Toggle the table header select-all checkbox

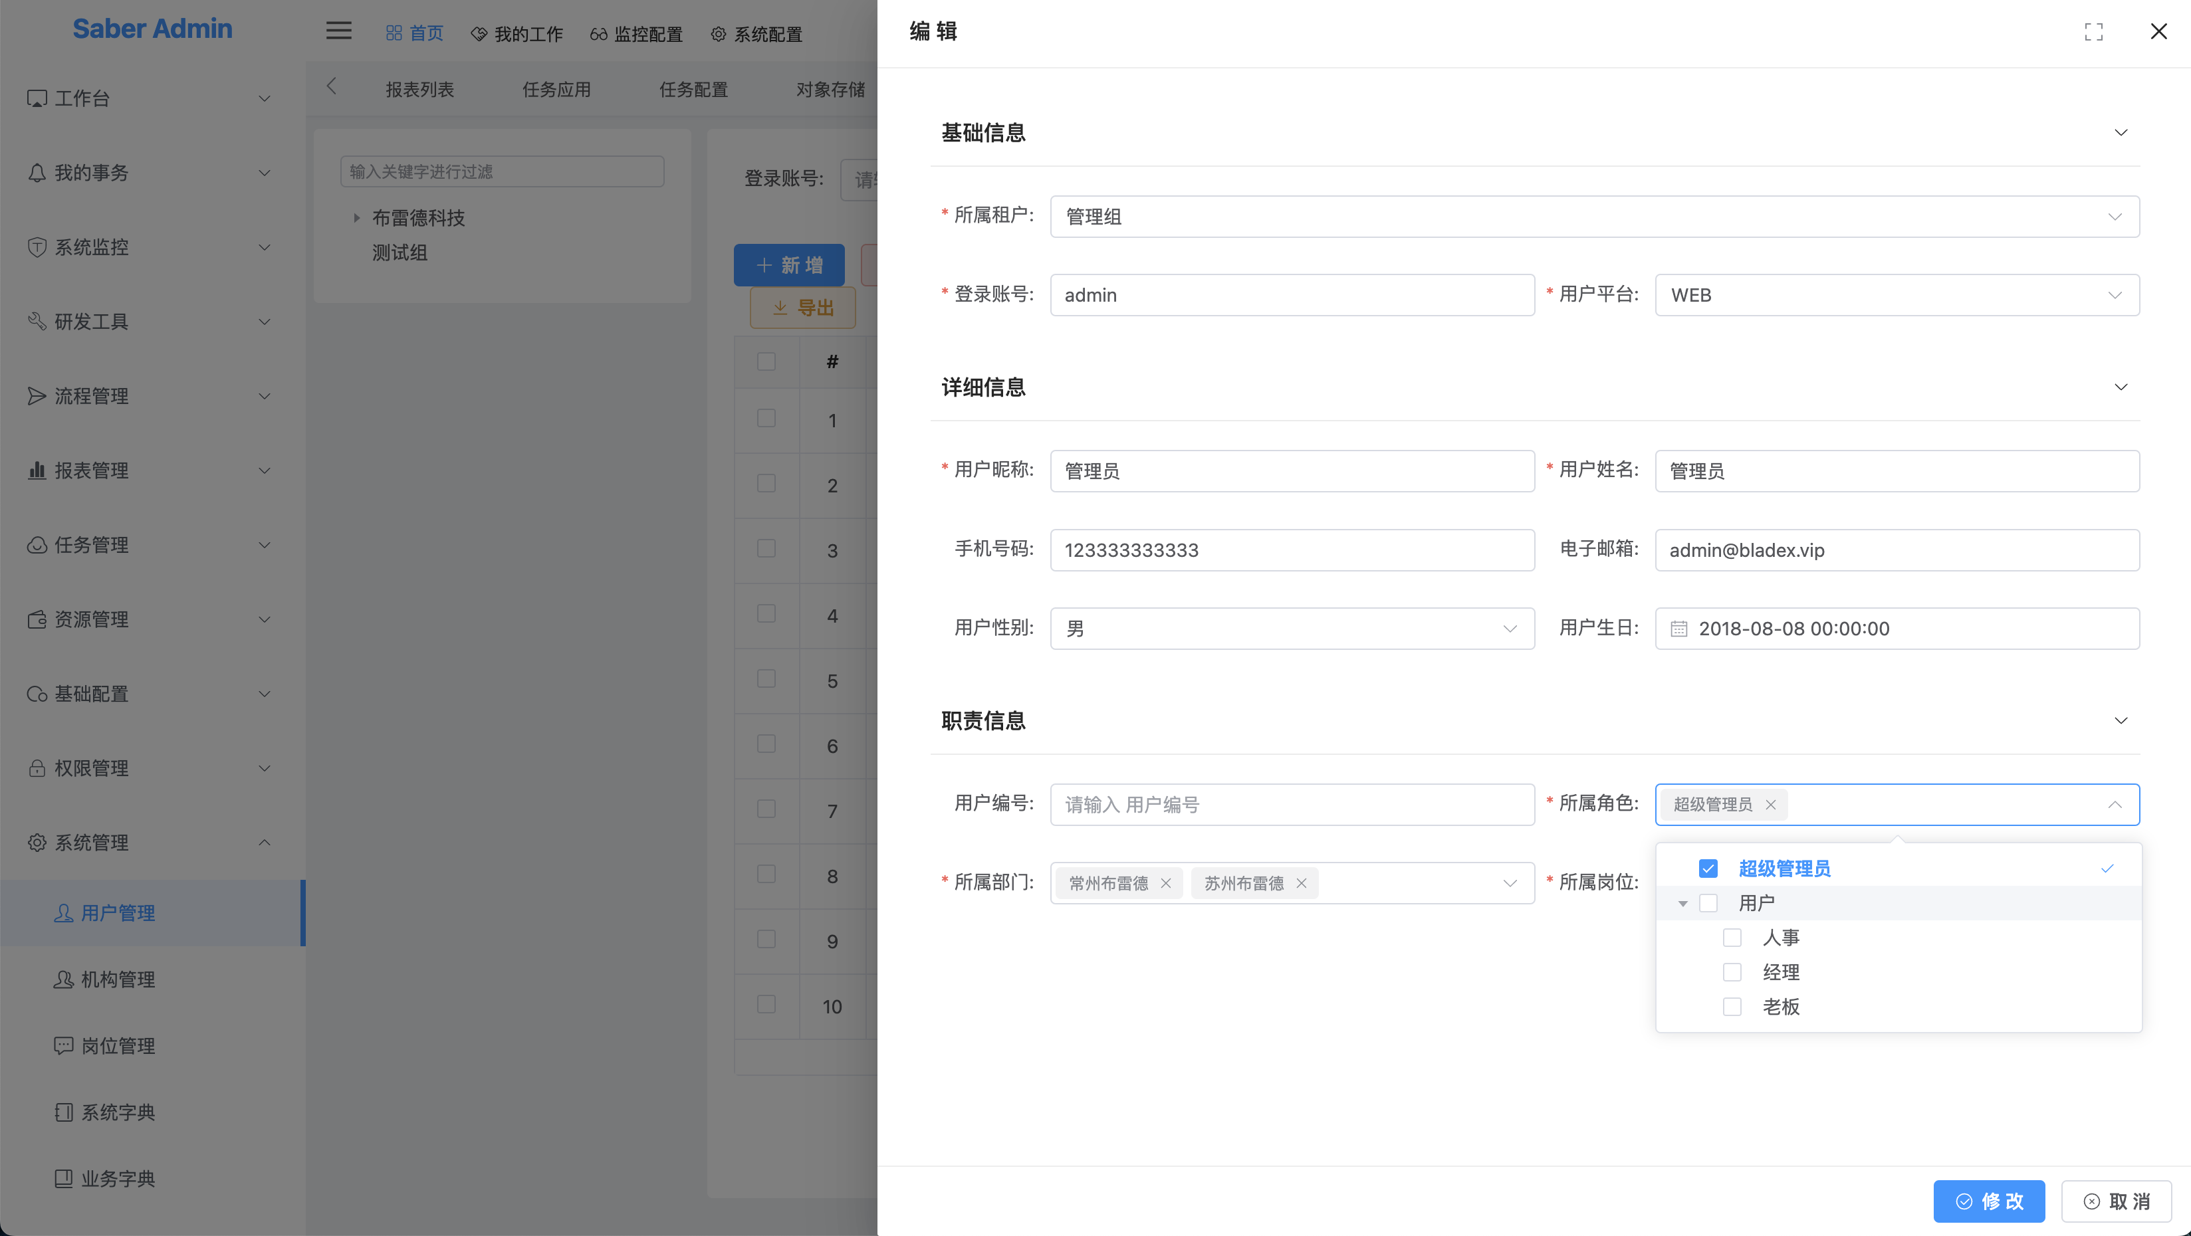[x=766, y=361]
